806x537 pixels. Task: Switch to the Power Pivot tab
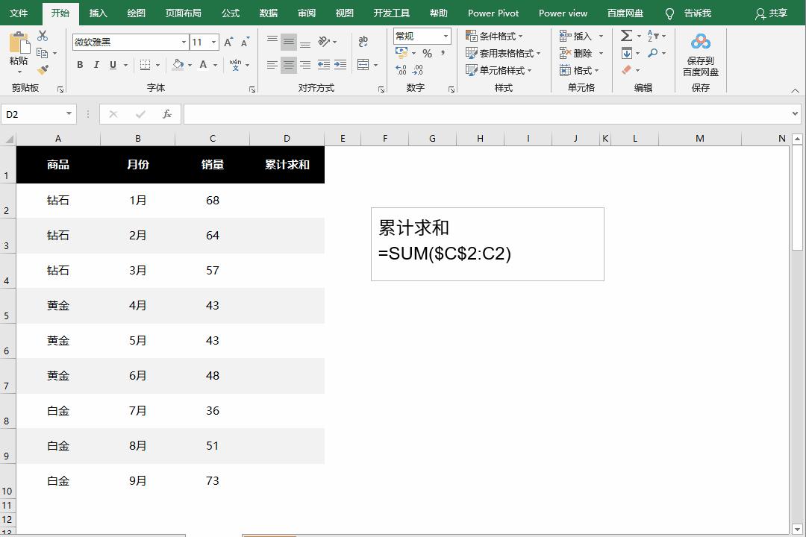click(x=493, y=13)
